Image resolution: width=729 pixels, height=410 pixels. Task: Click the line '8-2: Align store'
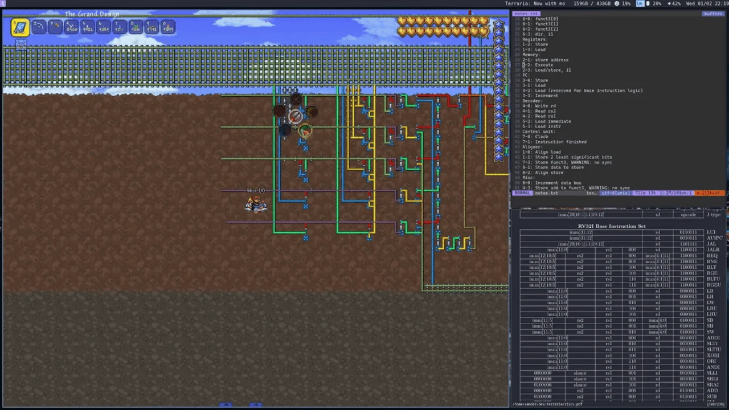(543, 173)
